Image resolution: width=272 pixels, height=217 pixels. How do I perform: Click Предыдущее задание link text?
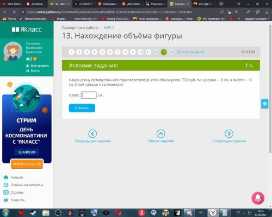[92, 141]
